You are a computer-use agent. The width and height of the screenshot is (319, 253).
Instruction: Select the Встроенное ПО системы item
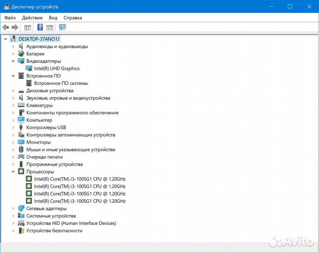tap(61, 83)
